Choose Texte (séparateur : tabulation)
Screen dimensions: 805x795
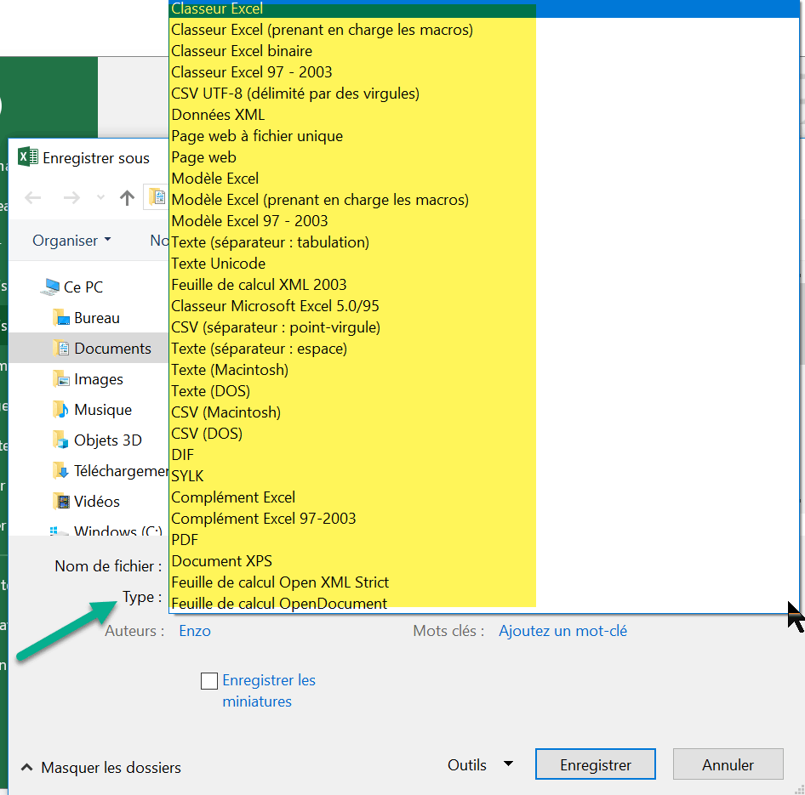point(483,242)
